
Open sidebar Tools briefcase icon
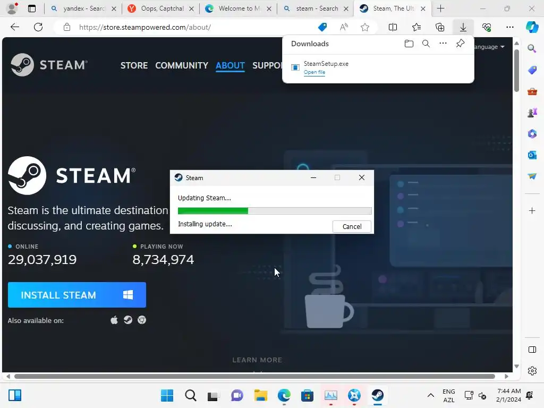[x=532, y=91]
